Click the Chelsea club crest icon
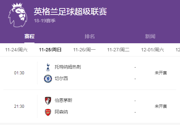Screen dimensions: 180x125 pyautogui.click(x=48, y=79)
